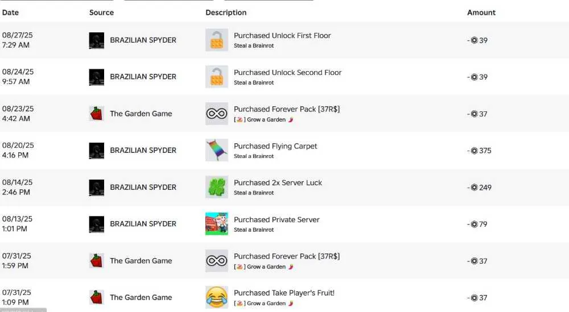Screen dimensions: 569x312
Task: Open BRAZILIAN SPYDER source link in 08/13/25 row
Action: (143, 224)
